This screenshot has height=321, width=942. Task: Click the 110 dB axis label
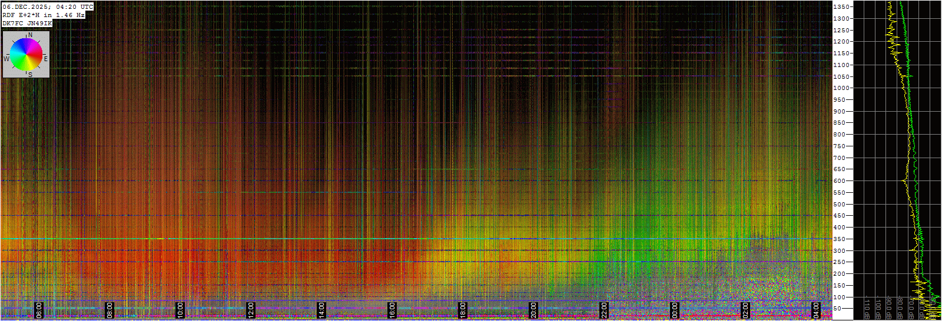point(867,308)
